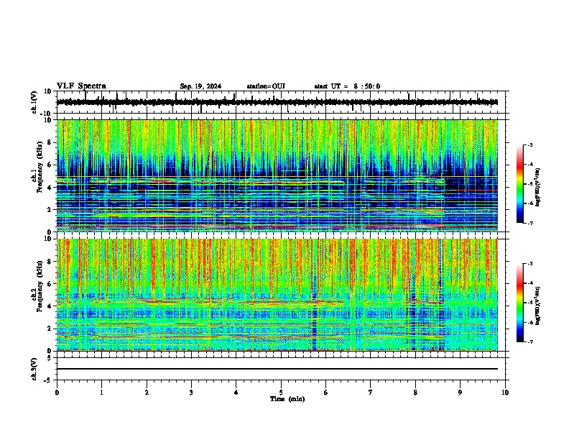Click ch.1 frequency axis tick "8"
This screenshot has height=440, width=569.
[50, 142]
